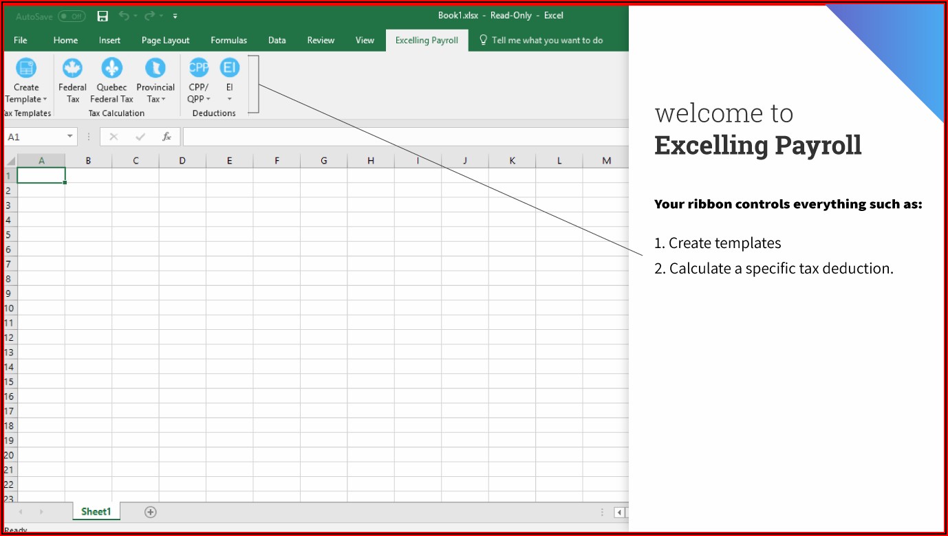Open the Customize Quick Access Toolbar dropdown
The height and width of the screenshot is (536, 948).
tap(175, 16)
